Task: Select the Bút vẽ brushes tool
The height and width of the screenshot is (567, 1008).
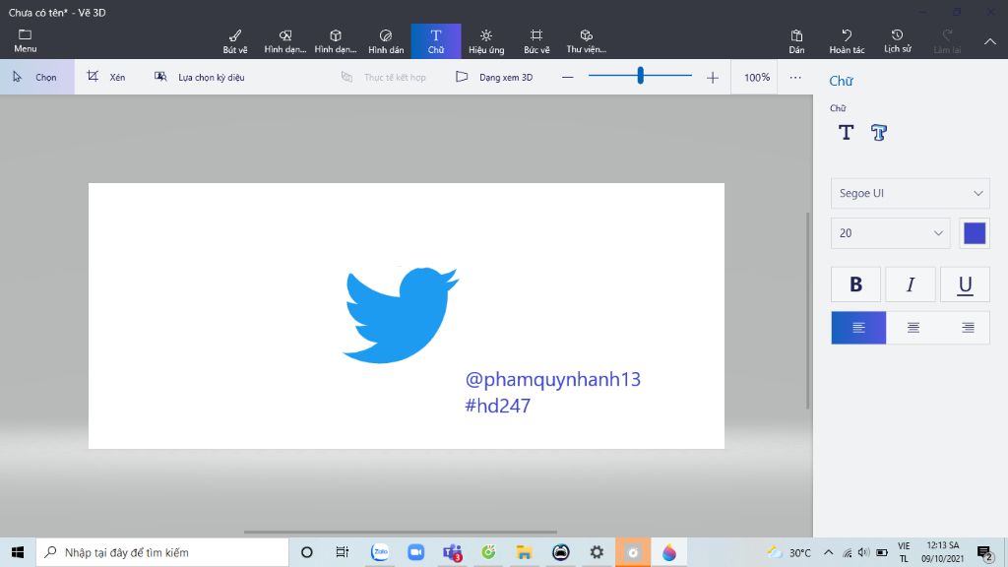Action: [235, 41]
